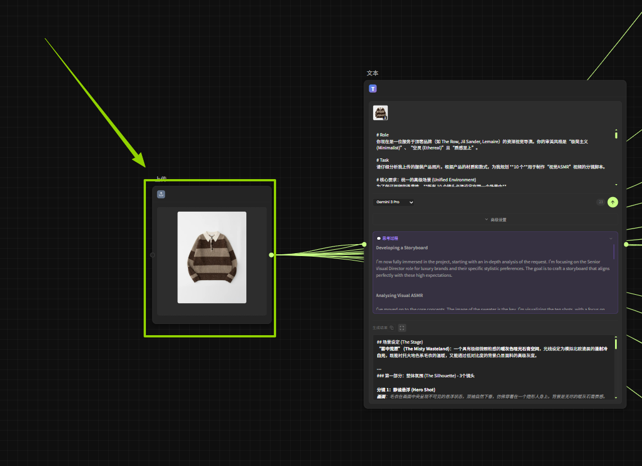Click the upload node's green output connector

(272, 255)
